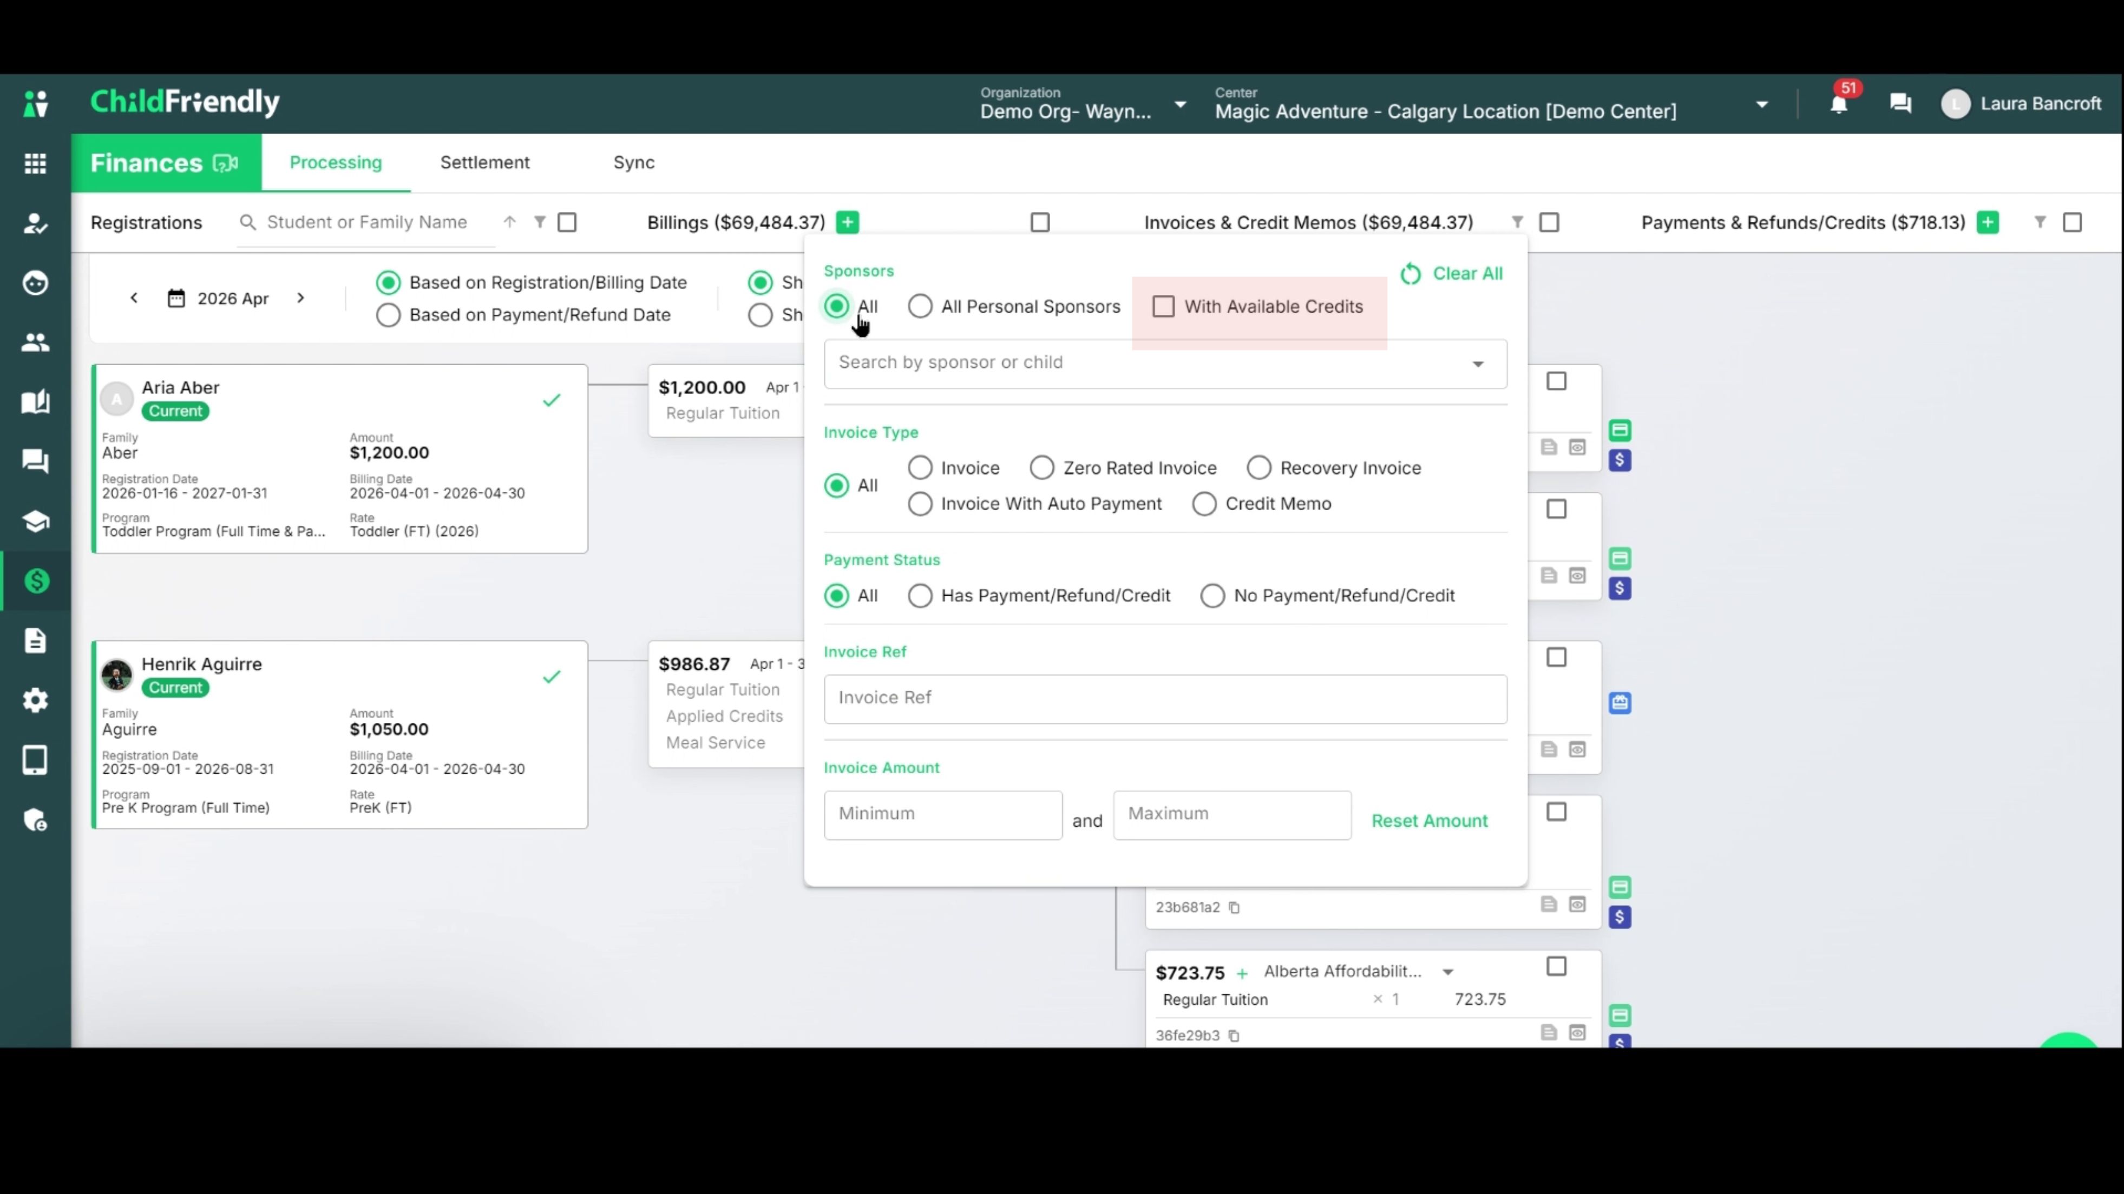Open the messages icon in the top bar
The width and height of the screenshot is (2124, 1194).
click(x=1900, y=104)
